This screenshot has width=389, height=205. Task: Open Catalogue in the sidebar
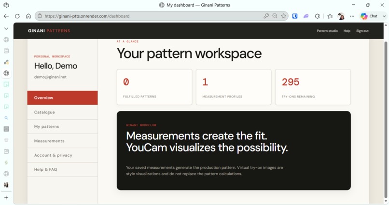point(63,112)
